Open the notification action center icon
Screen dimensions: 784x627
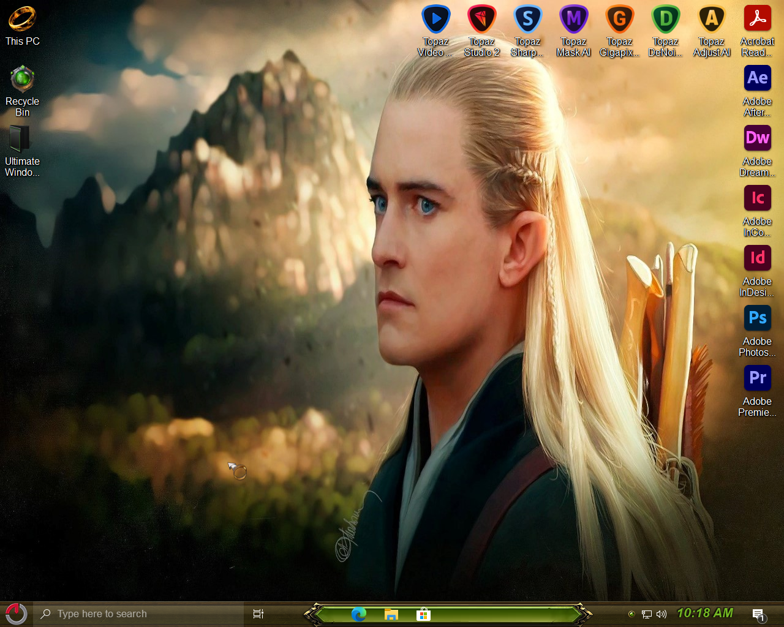point(758,614)
